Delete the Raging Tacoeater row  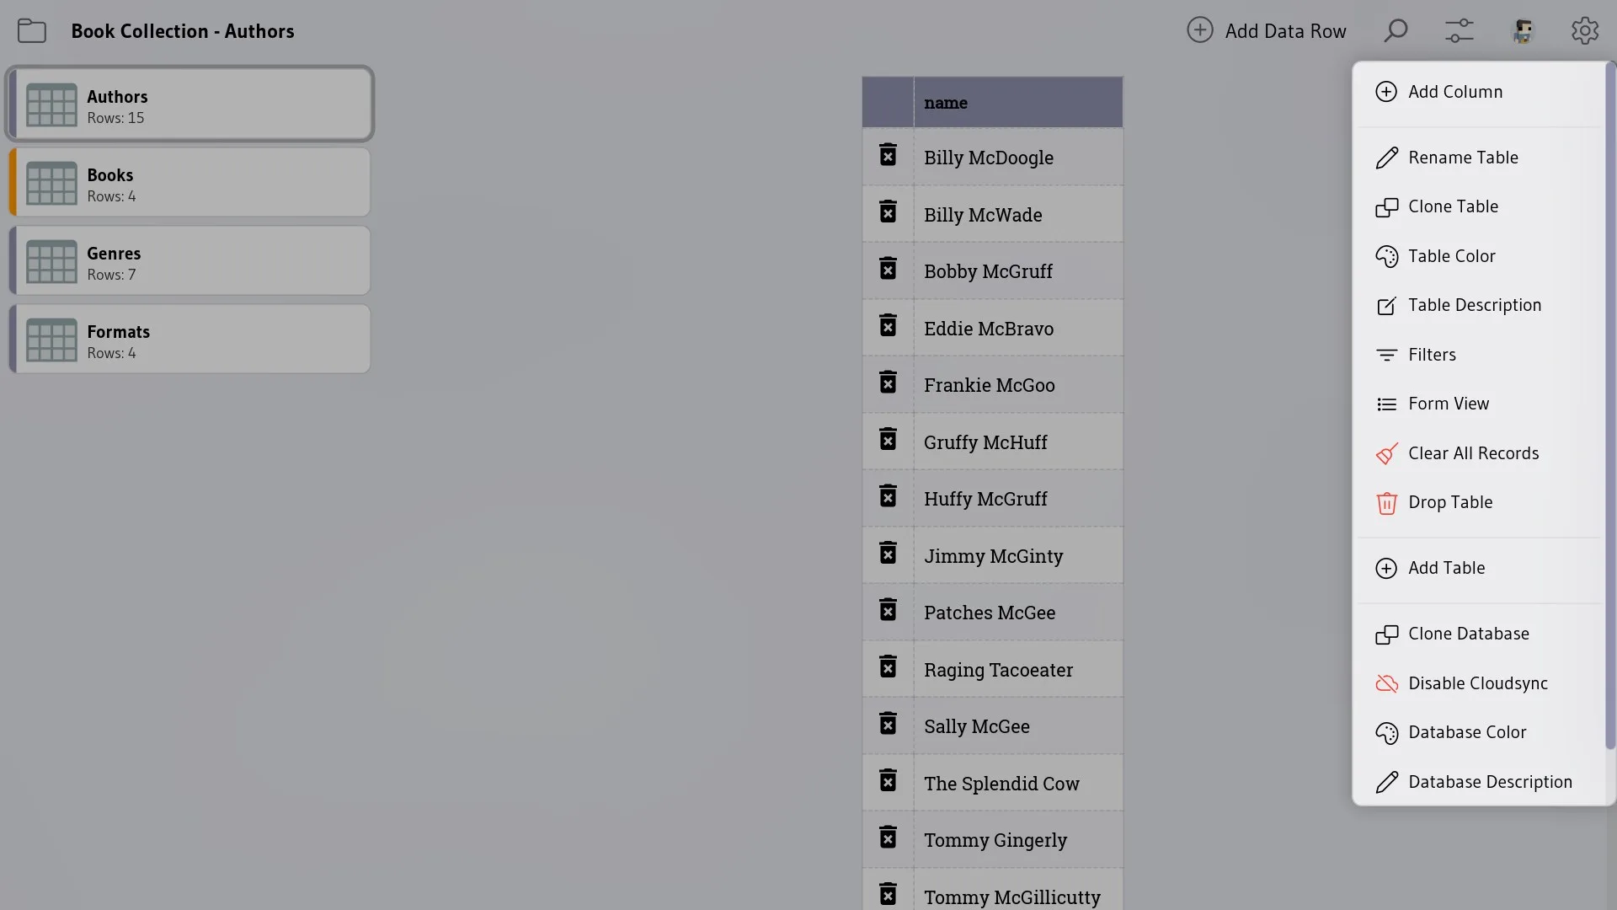[888, 667]
